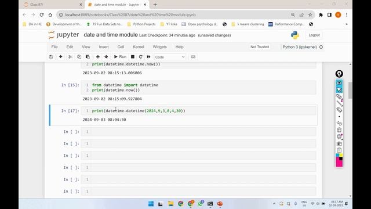Capture screen with camera annotation icon

click(x=339, y=143)
